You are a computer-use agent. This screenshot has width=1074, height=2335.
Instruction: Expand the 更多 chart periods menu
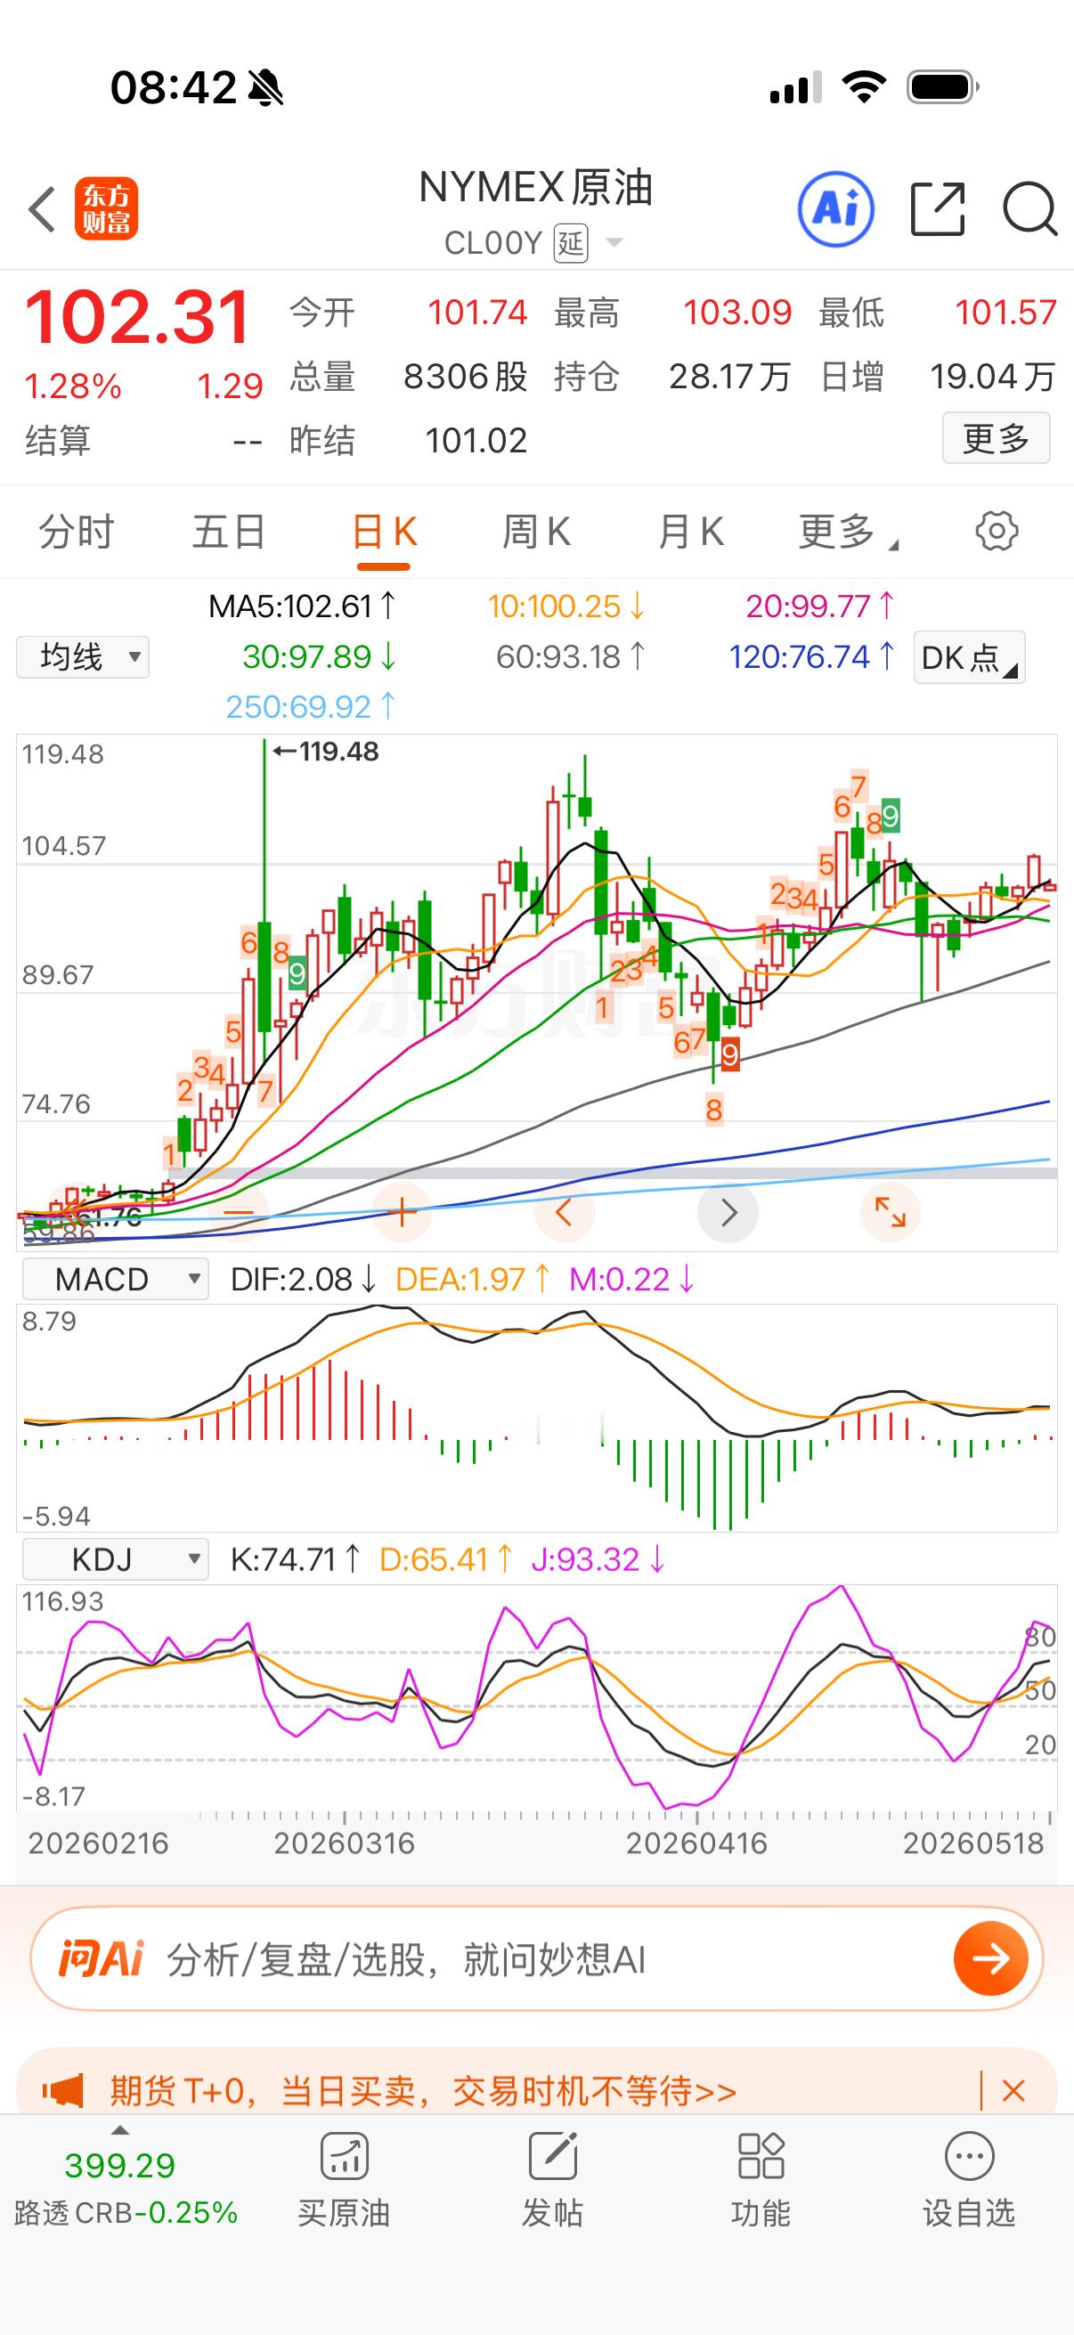click(847, 531)
